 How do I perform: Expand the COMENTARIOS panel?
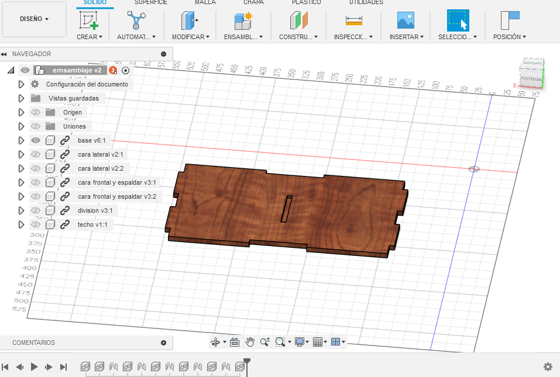(163, 343)
